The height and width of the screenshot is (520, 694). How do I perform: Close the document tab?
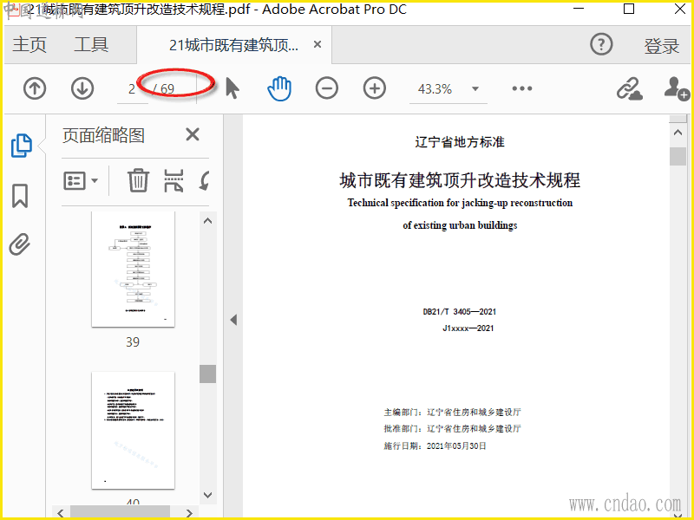(x=318, y=44)
